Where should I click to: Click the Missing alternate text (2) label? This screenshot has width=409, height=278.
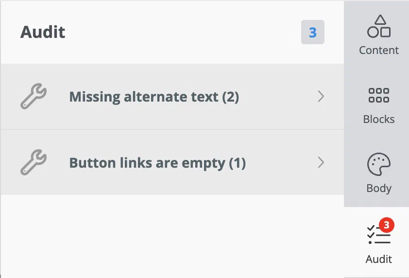154,97
